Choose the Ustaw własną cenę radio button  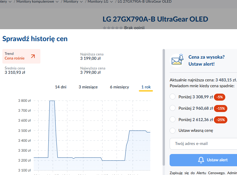[x=173, y=130]
